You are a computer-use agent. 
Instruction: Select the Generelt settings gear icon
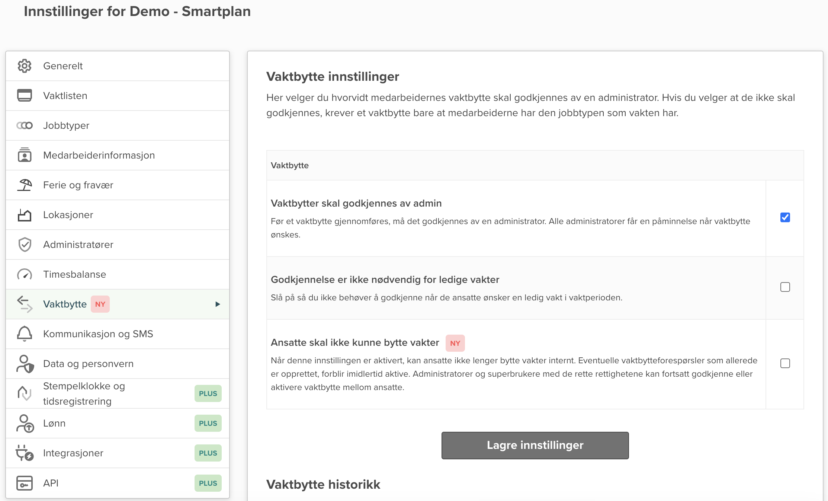(x=25, y=66)
